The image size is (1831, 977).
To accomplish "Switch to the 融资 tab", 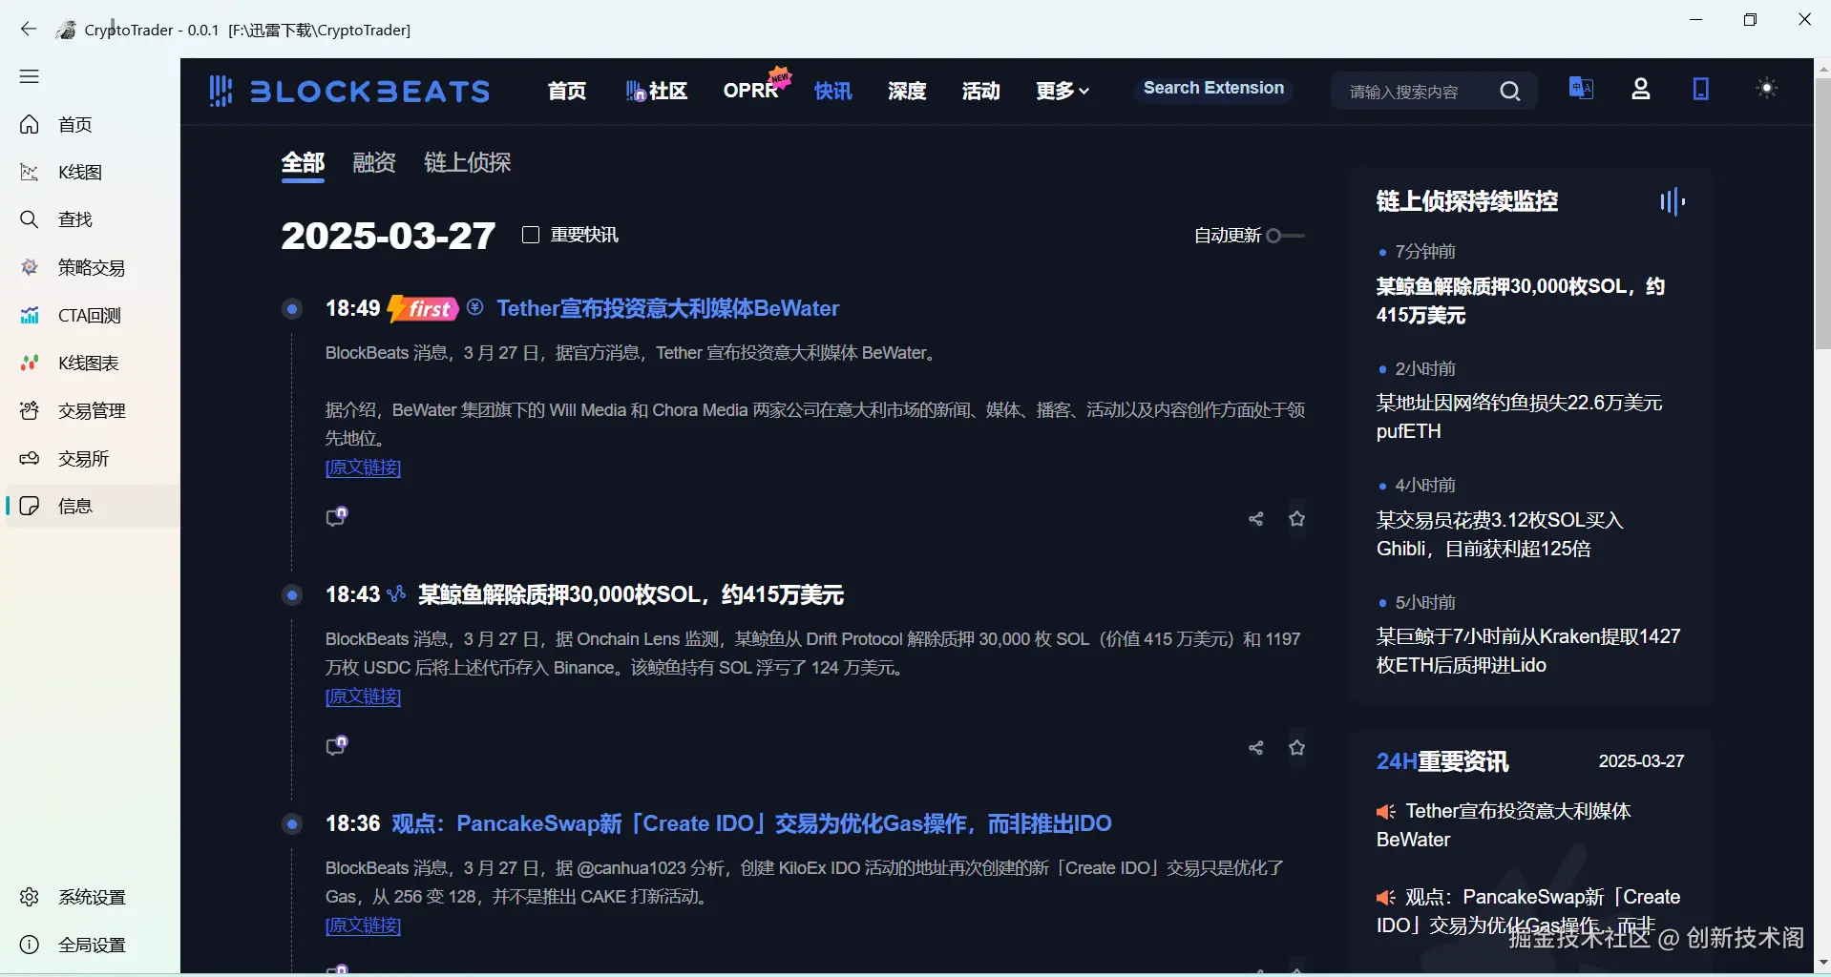I will coord(372,162).
